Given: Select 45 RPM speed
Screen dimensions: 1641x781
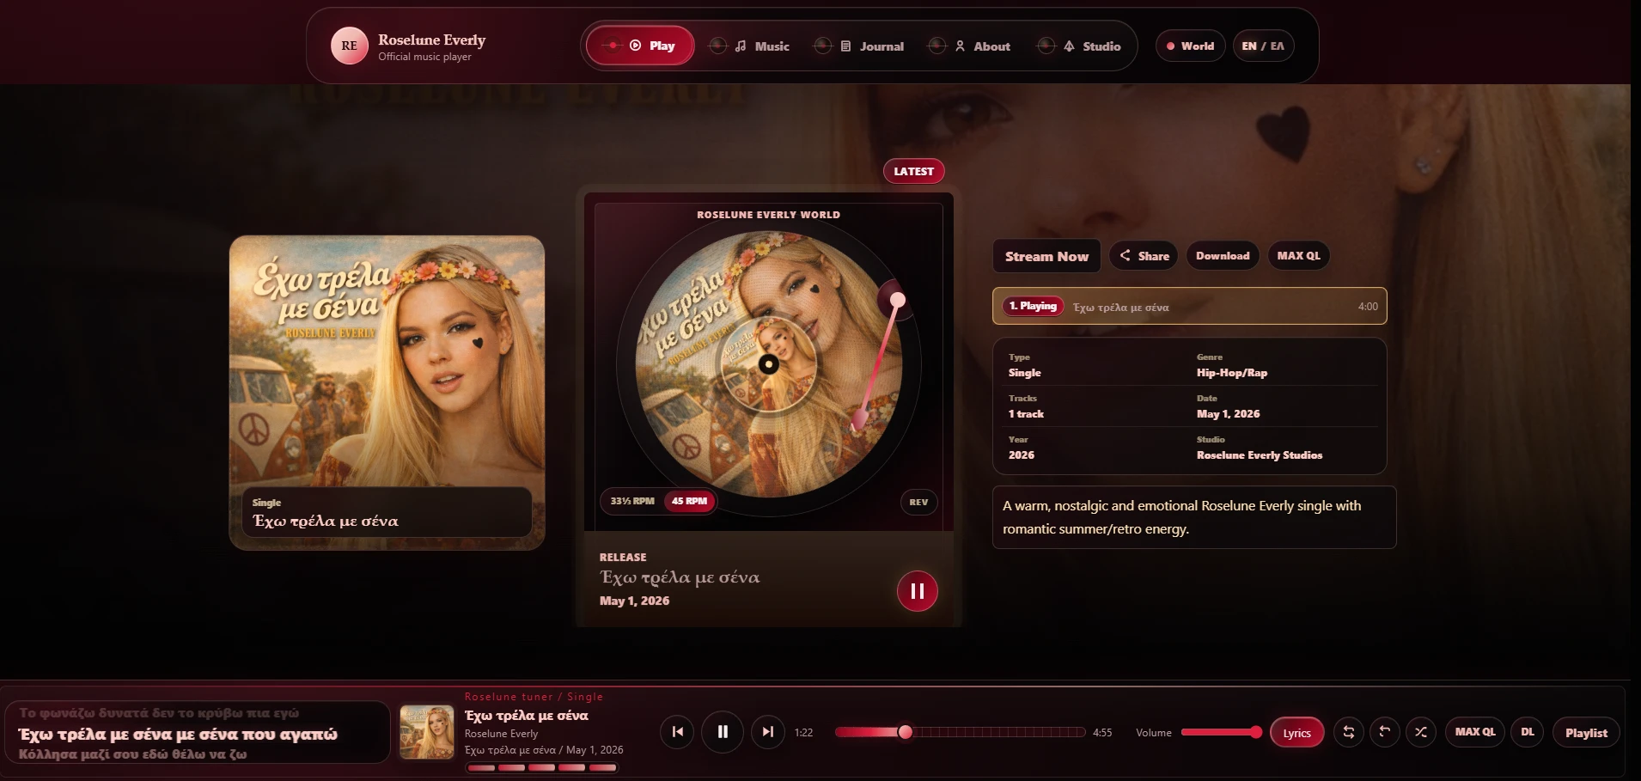Looking at the screenshot, I should [x=689, y=501].
